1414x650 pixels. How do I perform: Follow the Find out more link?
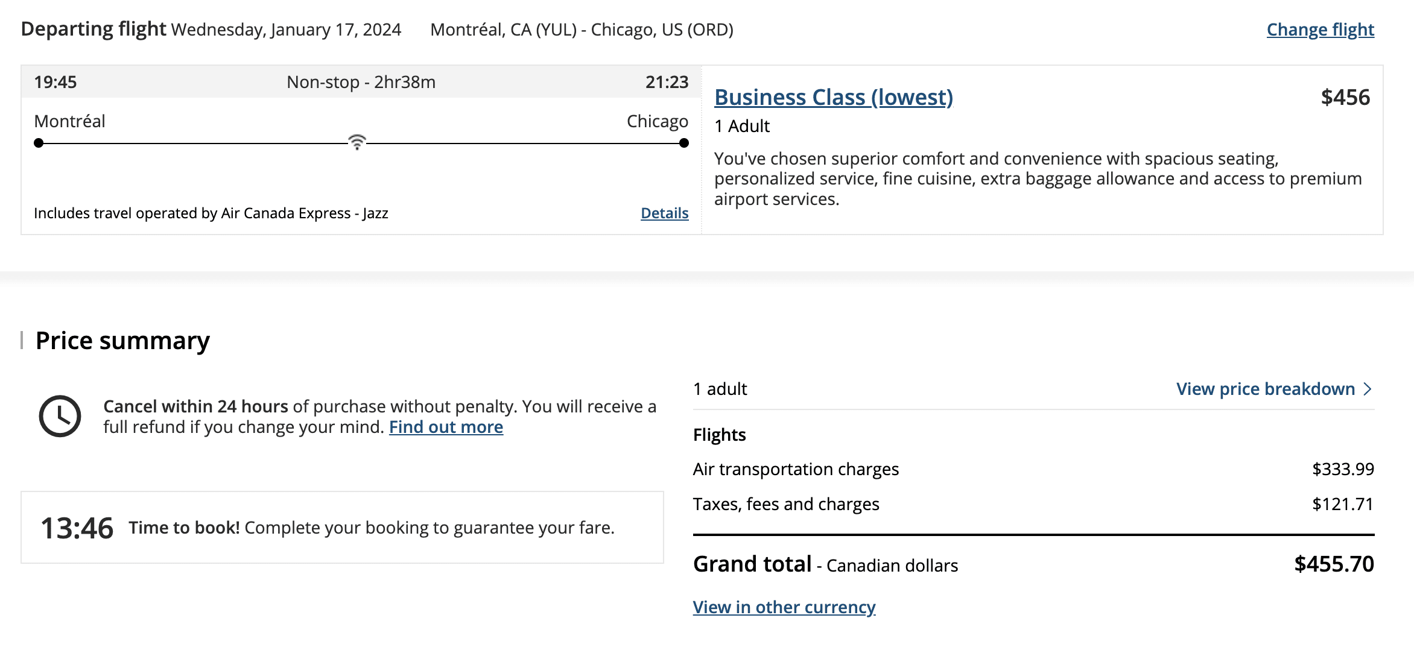pyautogui.click(x=446, y=427)
